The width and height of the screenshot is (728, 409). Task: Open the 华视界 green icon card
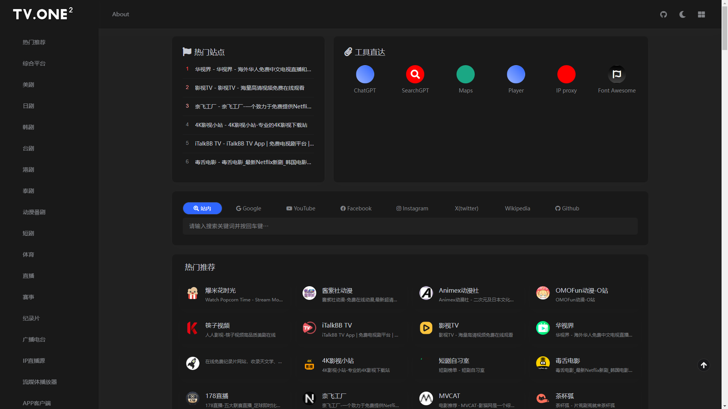(x=543, y=328)
